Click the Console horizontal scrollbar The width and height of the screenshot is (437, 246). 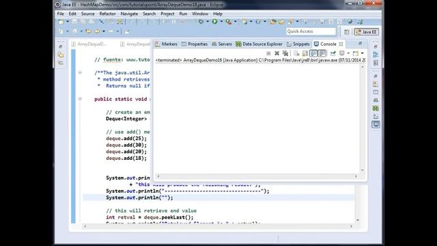click(x=257, y=176)
